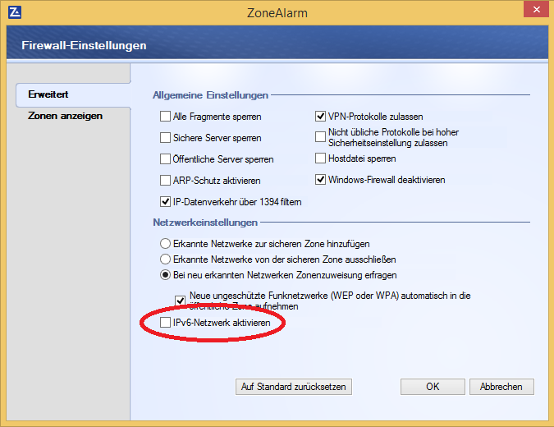Uncheck Neue ungeschützte Funknetzwerke checkbox

181,301
